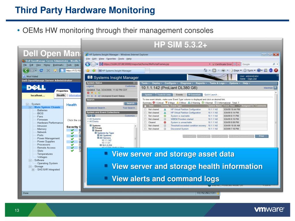Click Bluetooth icon in Internet Explorer toolbar
Screen dimensions: 295x221
tap(271, 70)
